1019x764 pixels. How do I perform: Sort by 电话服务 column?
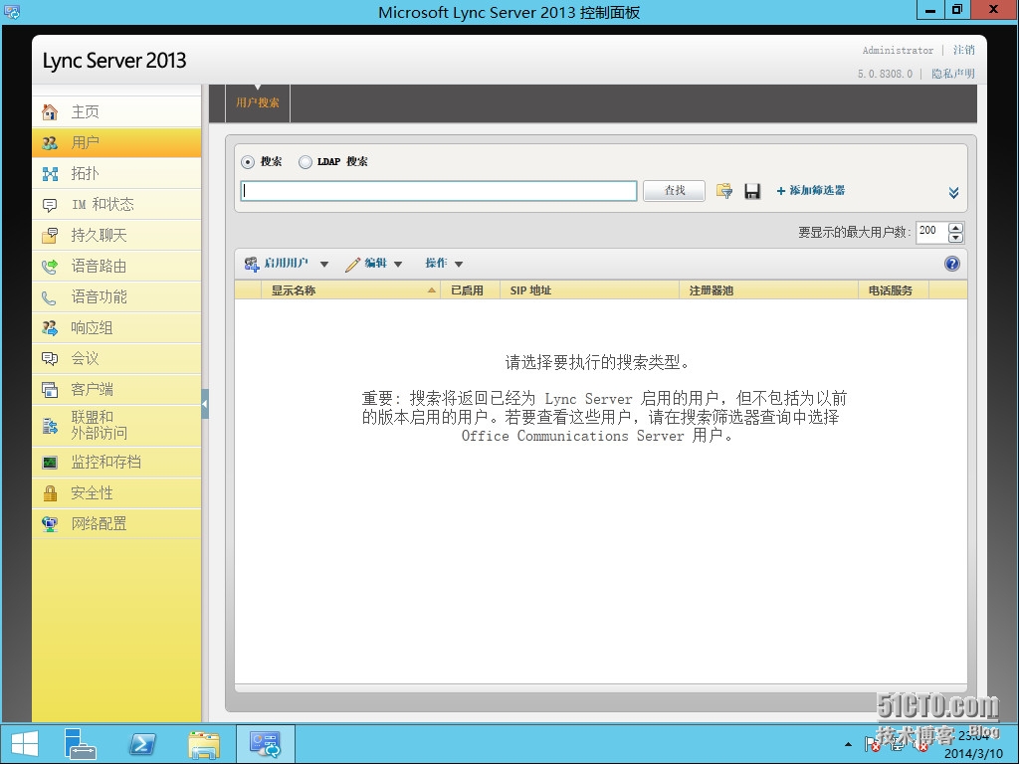tap(894, 290)
